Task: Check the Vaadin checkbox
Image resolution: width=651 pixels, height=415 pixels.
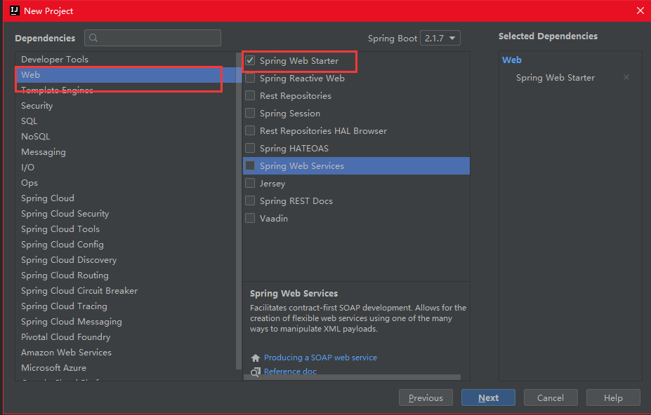Action: (x=250, y=218)
